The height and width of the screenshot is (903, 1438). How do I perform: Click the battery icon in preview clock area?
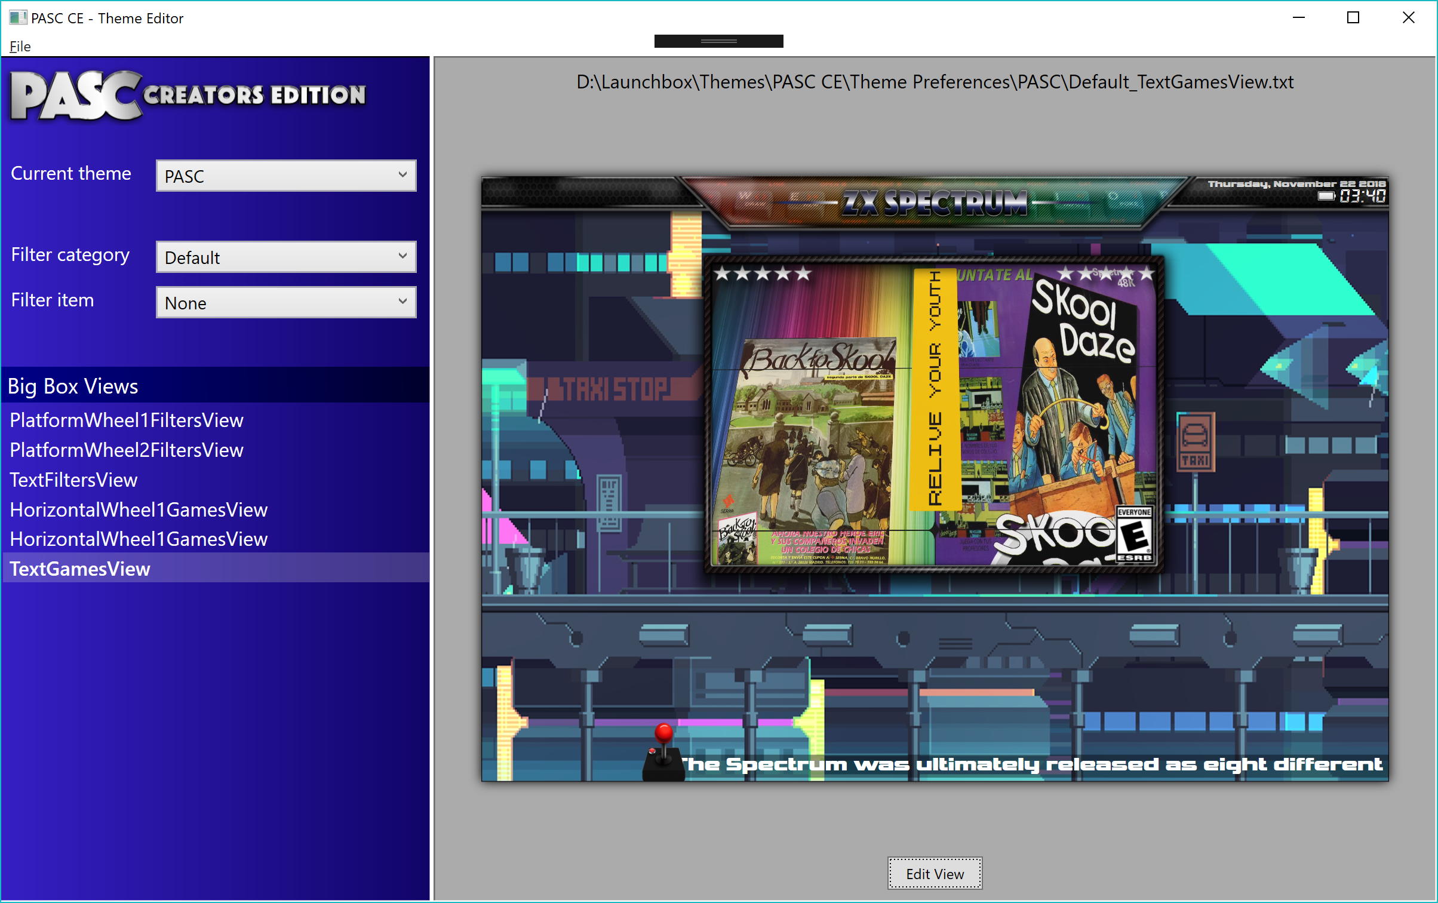[1326, 196]
